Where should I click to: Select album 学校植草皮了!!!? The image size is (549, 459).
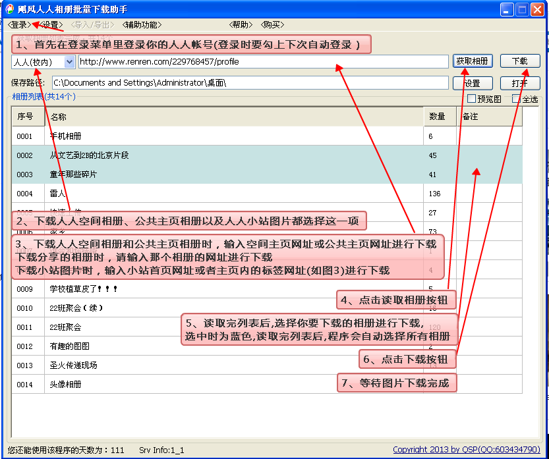coord(267,289)
